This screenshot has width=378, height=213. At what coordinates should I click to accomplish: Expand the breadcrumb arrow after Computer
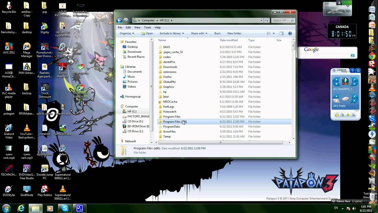[x=157, y=20]
